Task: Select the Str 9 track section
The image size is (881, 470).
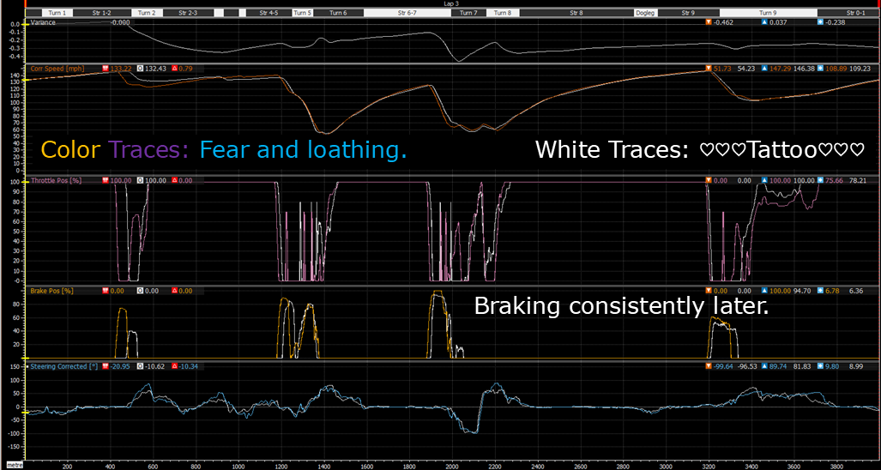Action: 688,12
